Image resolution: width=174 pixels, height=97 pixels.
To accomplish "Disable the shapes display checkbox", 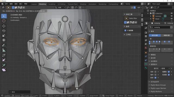I will [x=155, y=78].
